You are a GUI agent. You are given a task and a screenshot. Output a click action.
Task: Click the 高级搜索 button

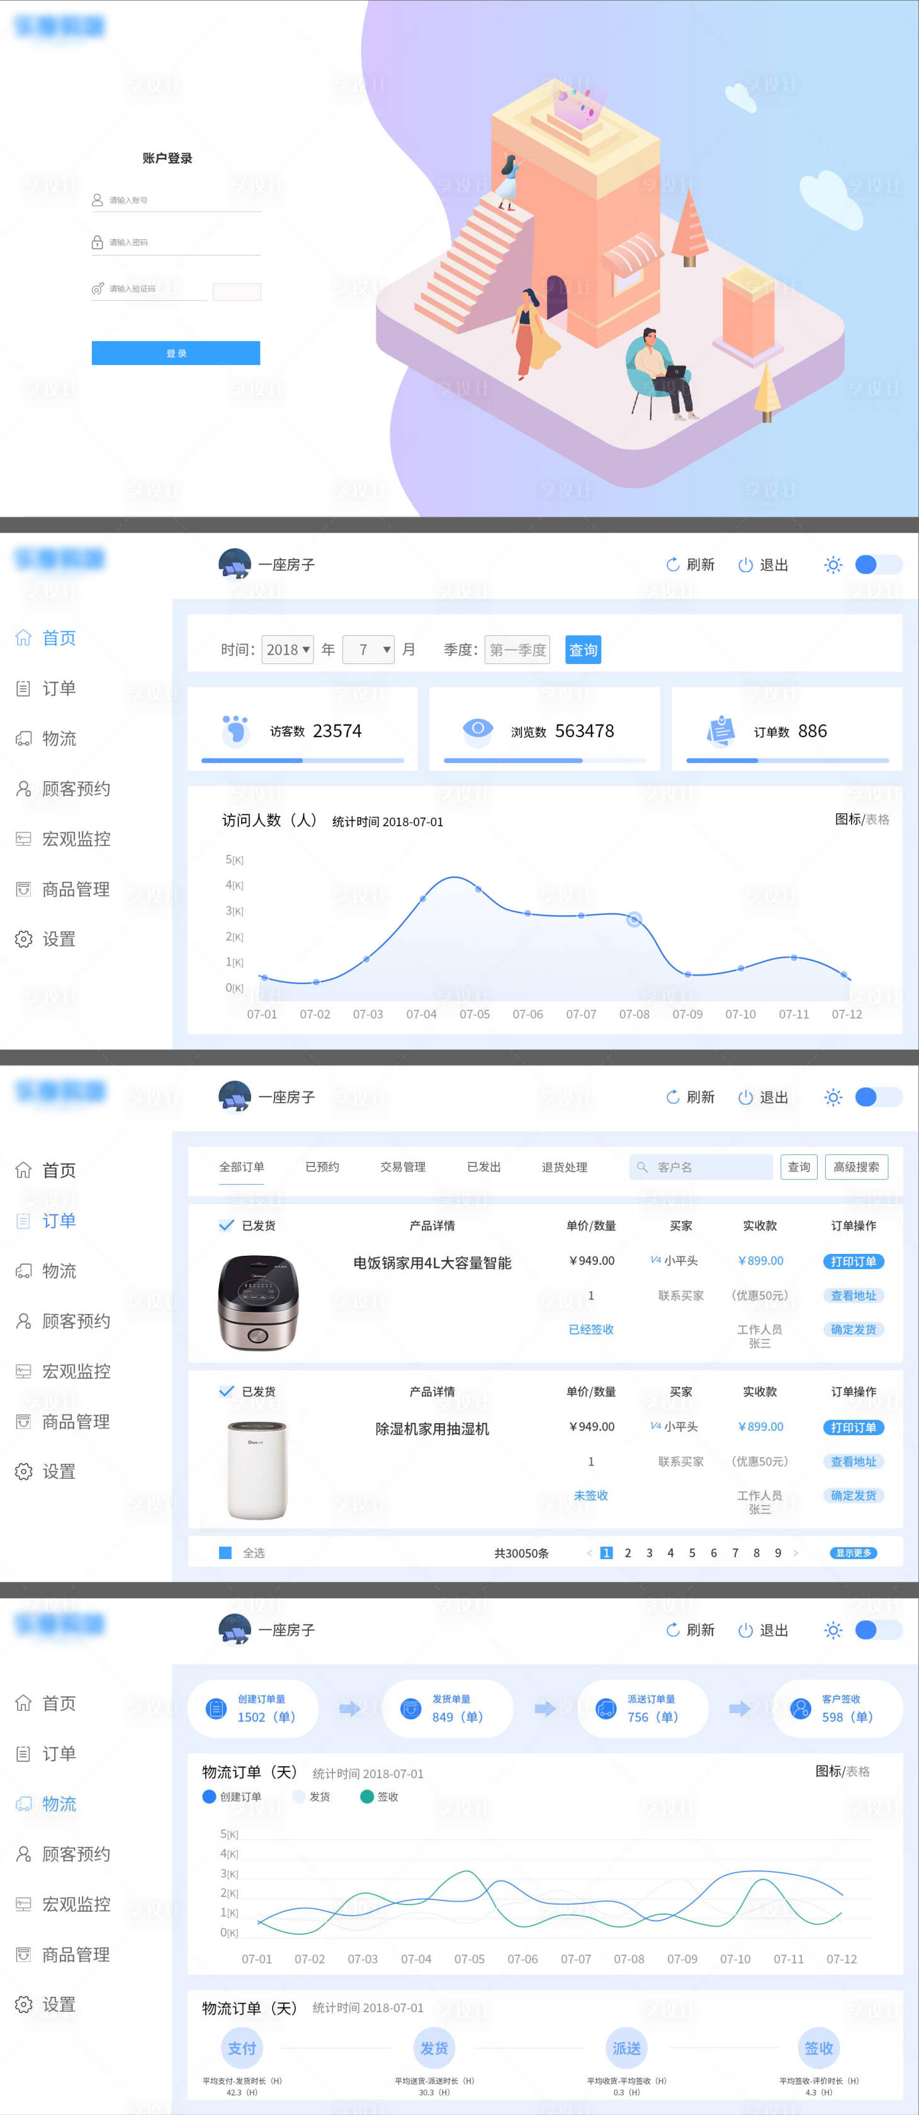[856, 1166]
